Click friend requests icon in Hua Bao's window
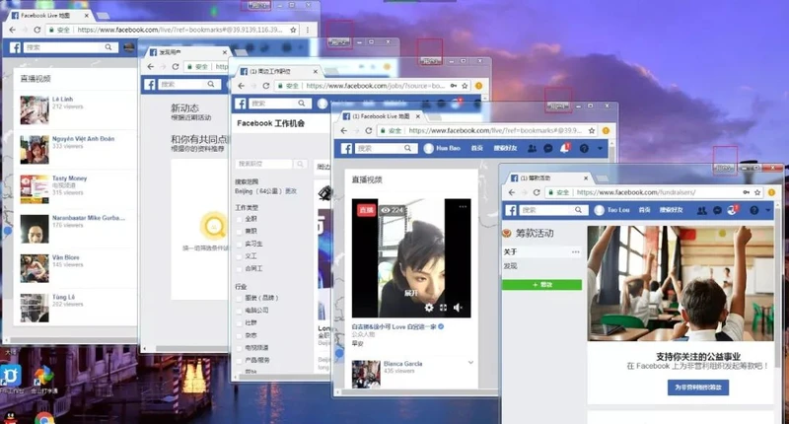Image resolution: width=789 pixels, height=424 pixels. 532,148
